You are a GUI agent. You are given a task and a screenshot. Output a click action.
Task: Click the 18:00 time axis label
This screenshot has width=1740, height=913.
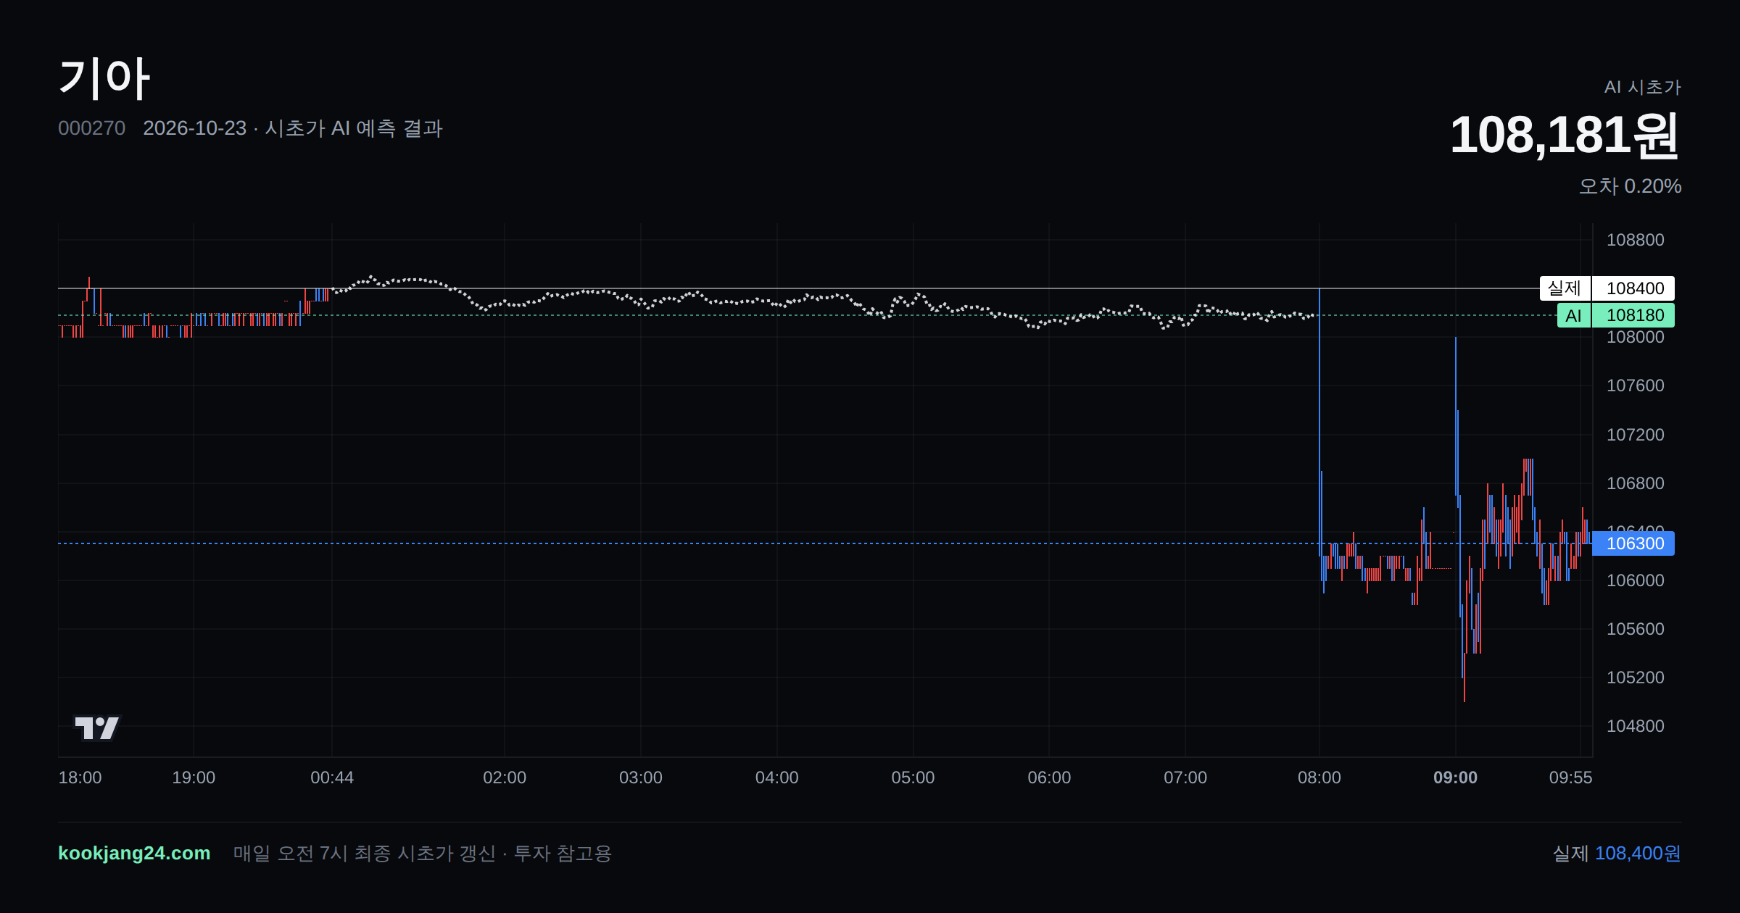point(80,777)
